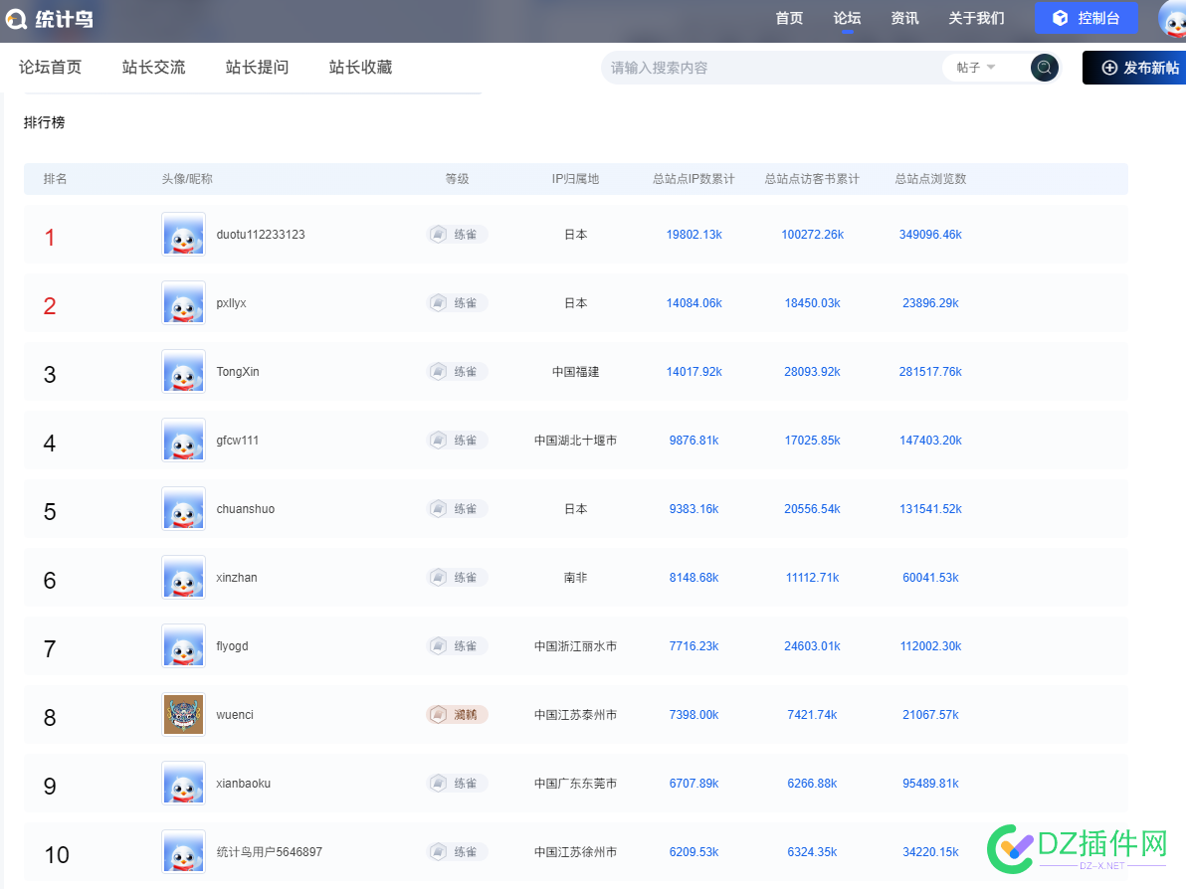This screenshot has height=889, width=1186.
Task: Select 论坛 in top navigation
Action: pyautogui.click(x=847, y=18)
